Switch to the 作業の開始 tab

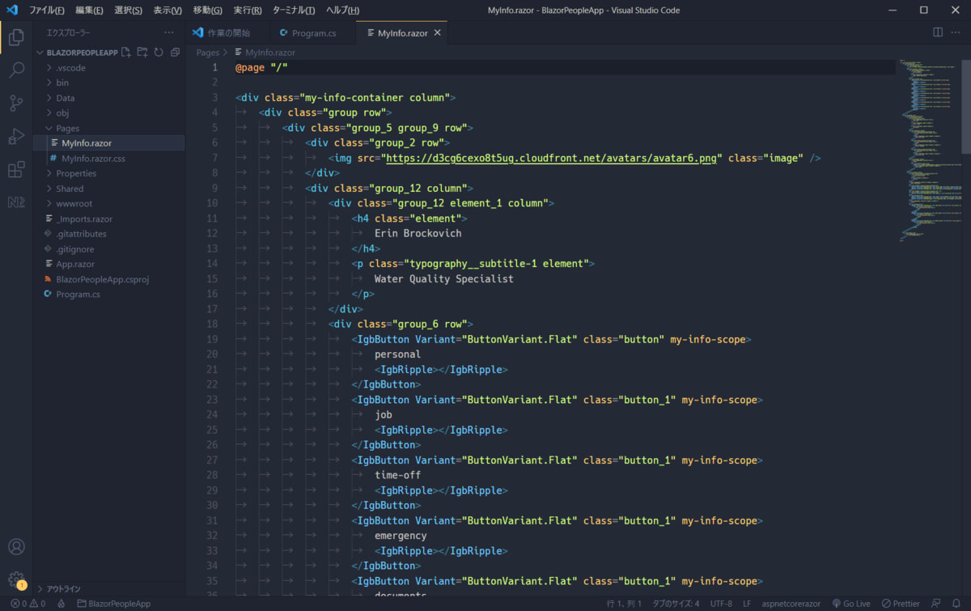point(227,33)
